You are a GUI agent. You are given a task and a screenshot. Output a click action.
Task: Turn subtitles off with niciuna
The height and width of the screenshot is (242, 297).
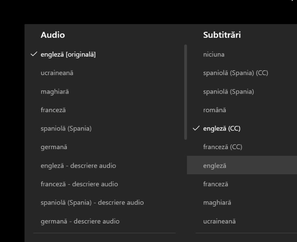pyautogui.click(x=214, y=54)
